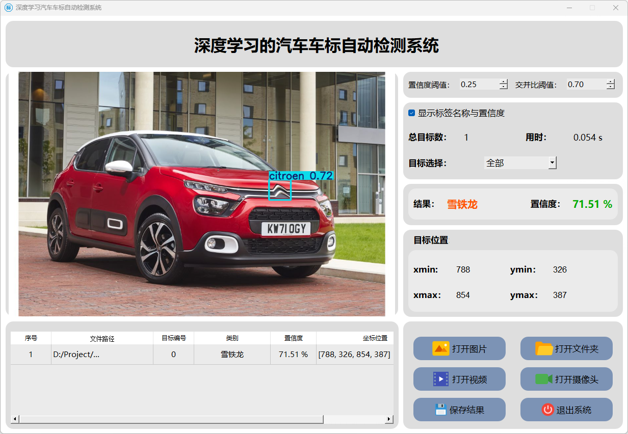Click the film icon on 打开视频
Screen dimensions: 628x434
[440, 379]
